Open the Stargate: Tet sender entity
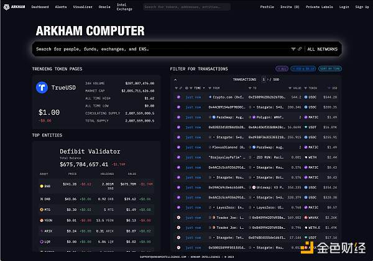The width and height of the screenshot is (373, 261). coord(230,237)
